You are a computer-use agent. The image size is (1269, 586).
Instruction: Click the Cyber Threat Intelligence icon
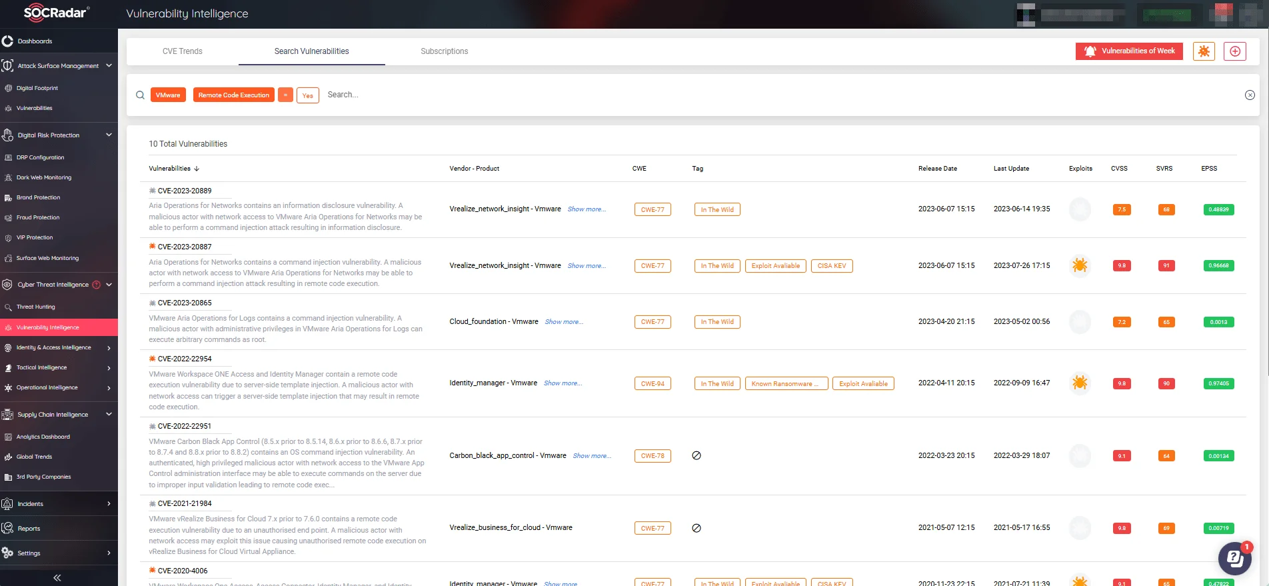coord(7,285)
